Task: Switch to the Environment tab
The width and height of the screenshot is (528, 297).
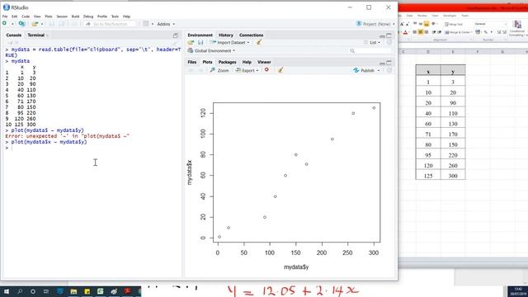Action: [200, 35]
